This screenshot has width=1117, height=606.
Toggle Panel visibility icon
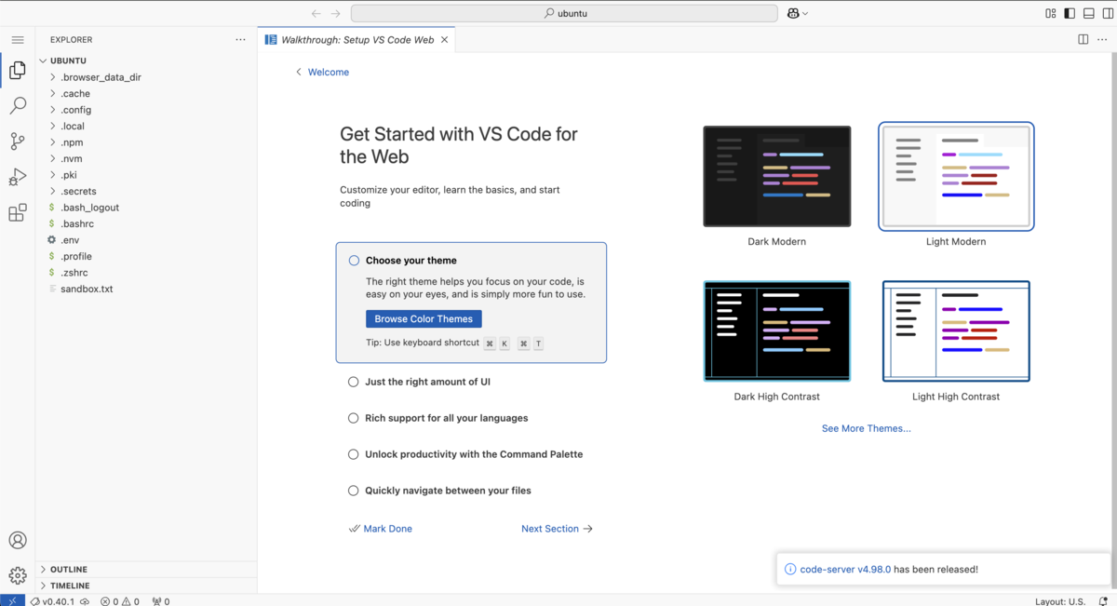coord(1089,14)
